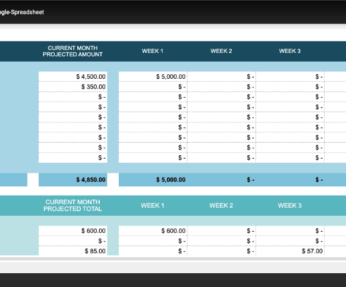Click the $5,000.00 cell in the first Week 1 row
346x287 pixels.
pos(153,76)
